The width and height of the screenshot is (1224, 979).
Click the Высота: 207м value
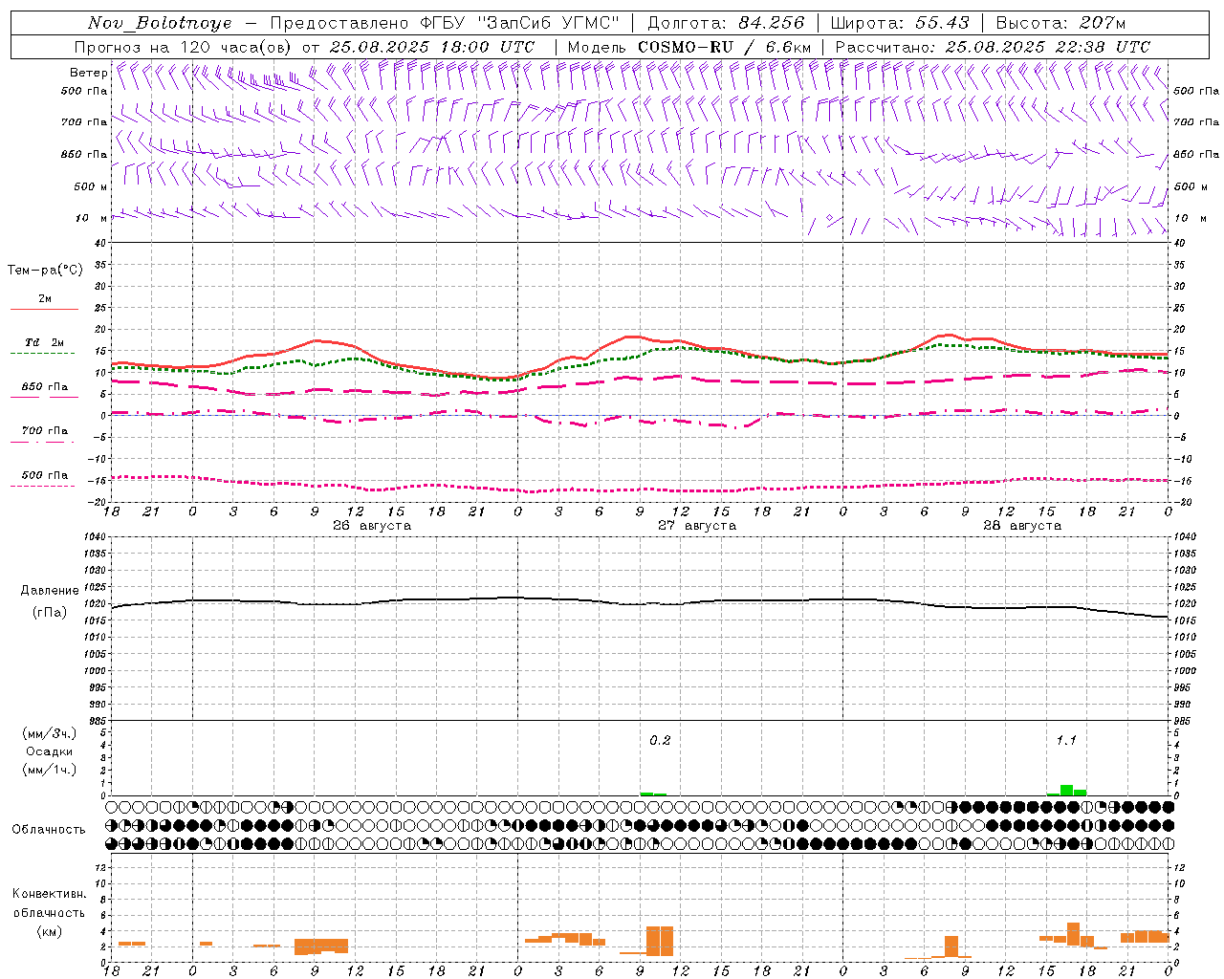point(1060,23)
